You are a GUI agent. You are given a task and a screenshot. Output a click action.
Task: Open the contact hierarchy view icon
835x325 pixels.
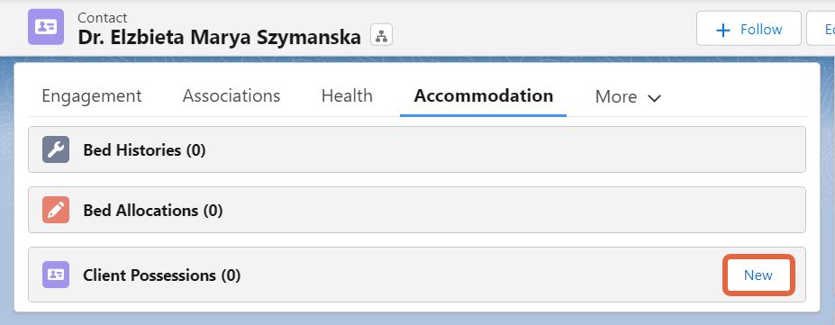[x=381, y=36]
